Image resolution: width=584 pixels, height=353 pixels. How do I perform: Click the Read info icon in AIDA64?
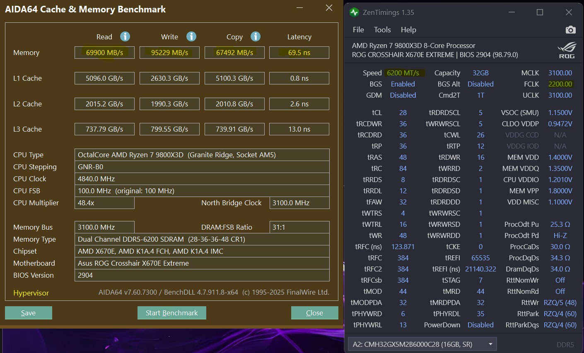[125, 36]
